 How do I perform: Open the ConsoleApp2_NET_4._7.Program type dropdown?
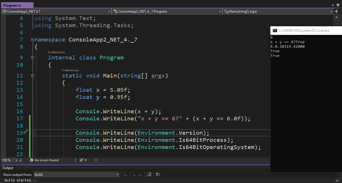pos(167,11)
